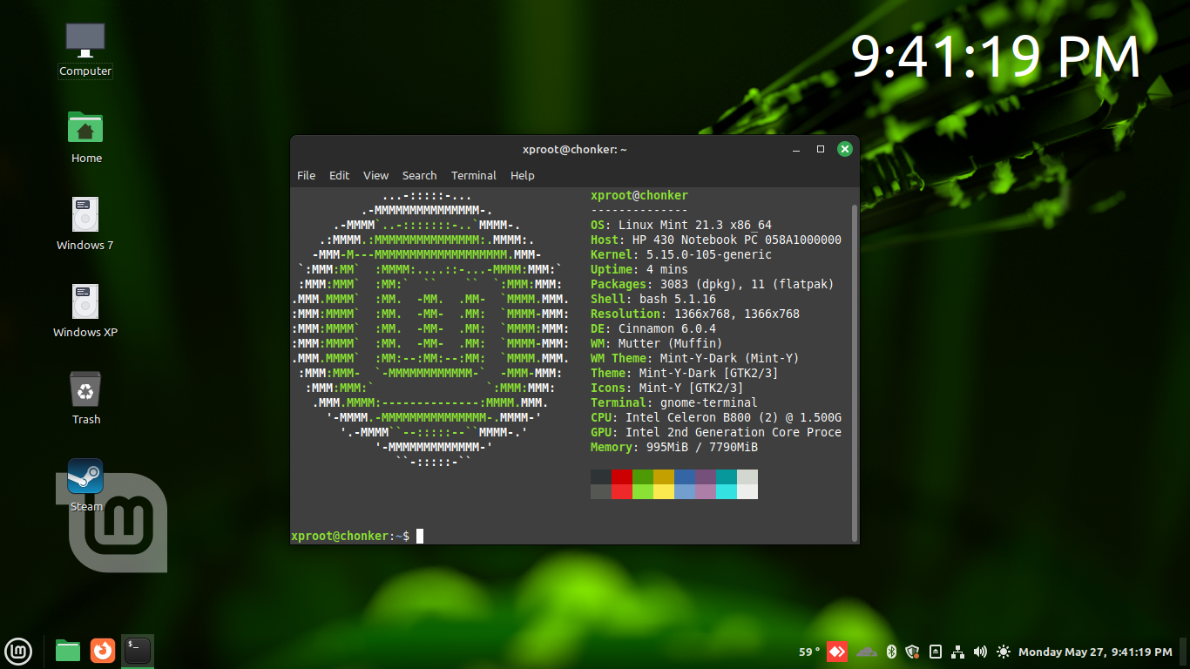Open the Search menu of the terminal
Screen dimensions: 1190x669
click(x=419, y=175)
